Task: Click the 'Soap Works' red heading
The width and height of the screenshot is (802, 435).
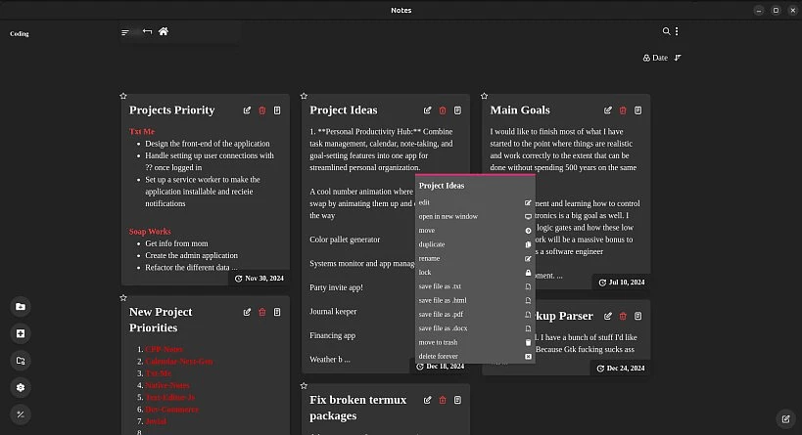Action: point(150,232)
